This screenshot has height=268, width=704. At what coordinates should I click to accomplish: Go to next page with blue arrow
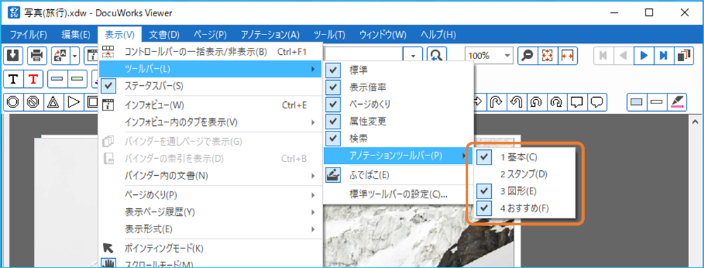tap(644, 56)
